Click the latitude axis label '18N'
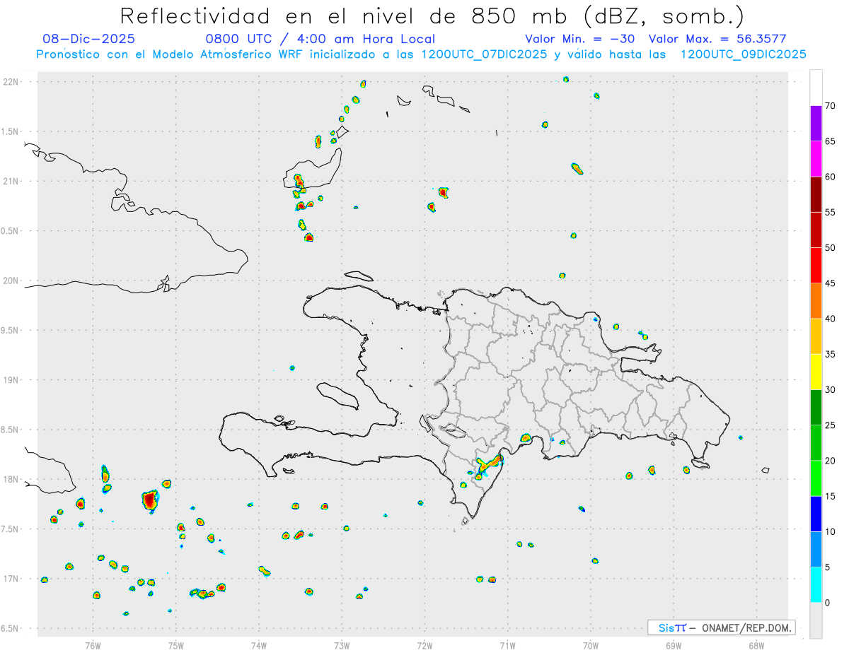Viewport: 849px width, 655px height. [x=12, y=479]
